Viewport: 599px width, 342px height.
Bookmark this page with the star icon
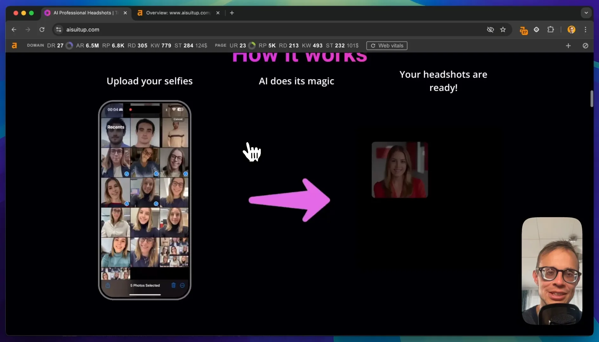tap(503, 29)
